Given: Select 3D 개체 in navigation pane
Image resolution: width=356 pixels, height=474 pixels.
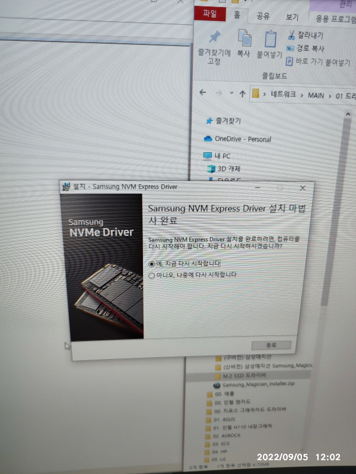Looking at the screenshot, I should tap(224, 168).
